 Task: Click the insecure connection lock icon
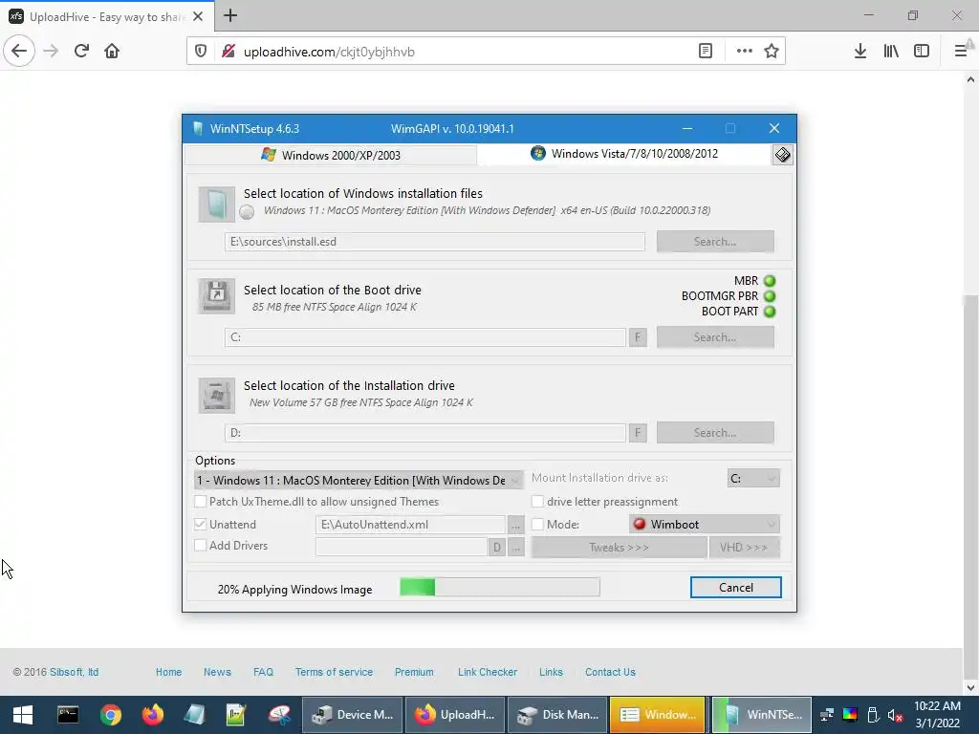[228, 52]
